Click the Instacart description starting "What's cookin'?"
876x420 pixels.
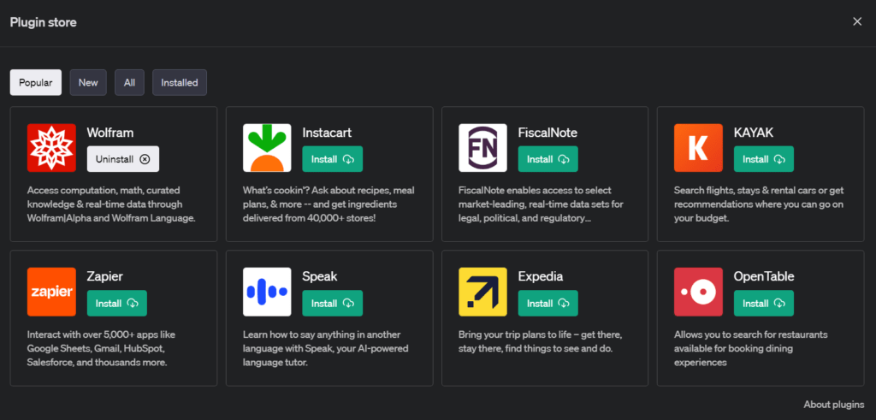(x=328, y=204)
